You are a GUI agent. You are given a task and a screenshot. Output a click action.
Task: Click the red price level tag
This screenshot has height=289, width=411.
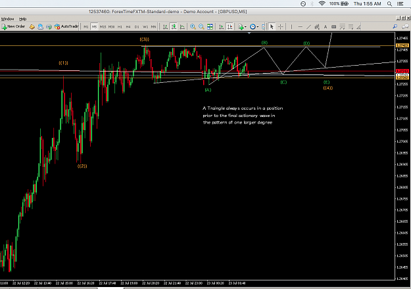coord(402,71)
